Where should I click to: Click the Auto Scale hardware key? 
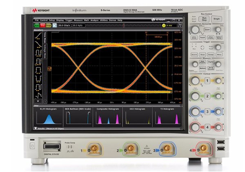pyautogui.click(x=194, y=37)
